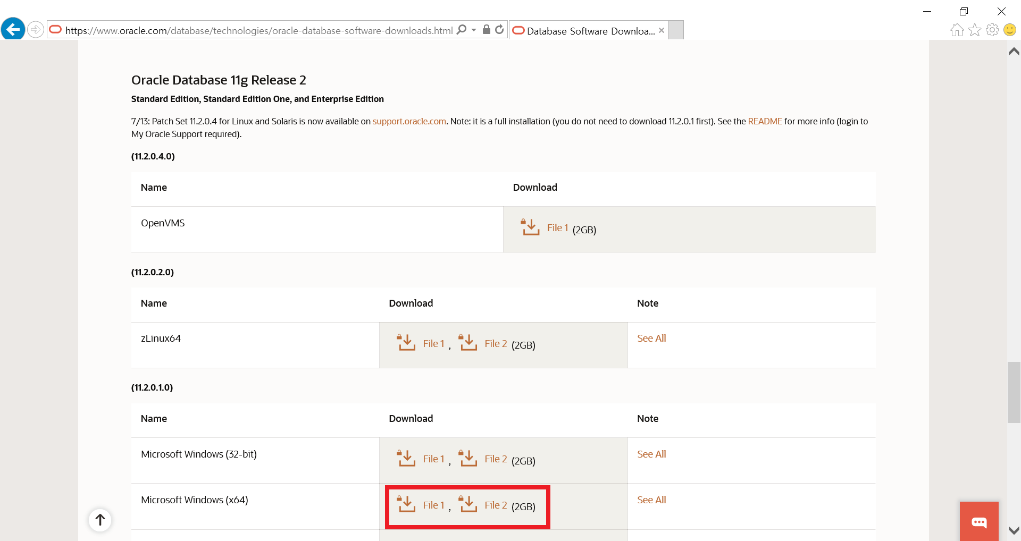1021x541 pixels.
Task: Click the scrollbar down arrow
Action: tap(1014, 530)
